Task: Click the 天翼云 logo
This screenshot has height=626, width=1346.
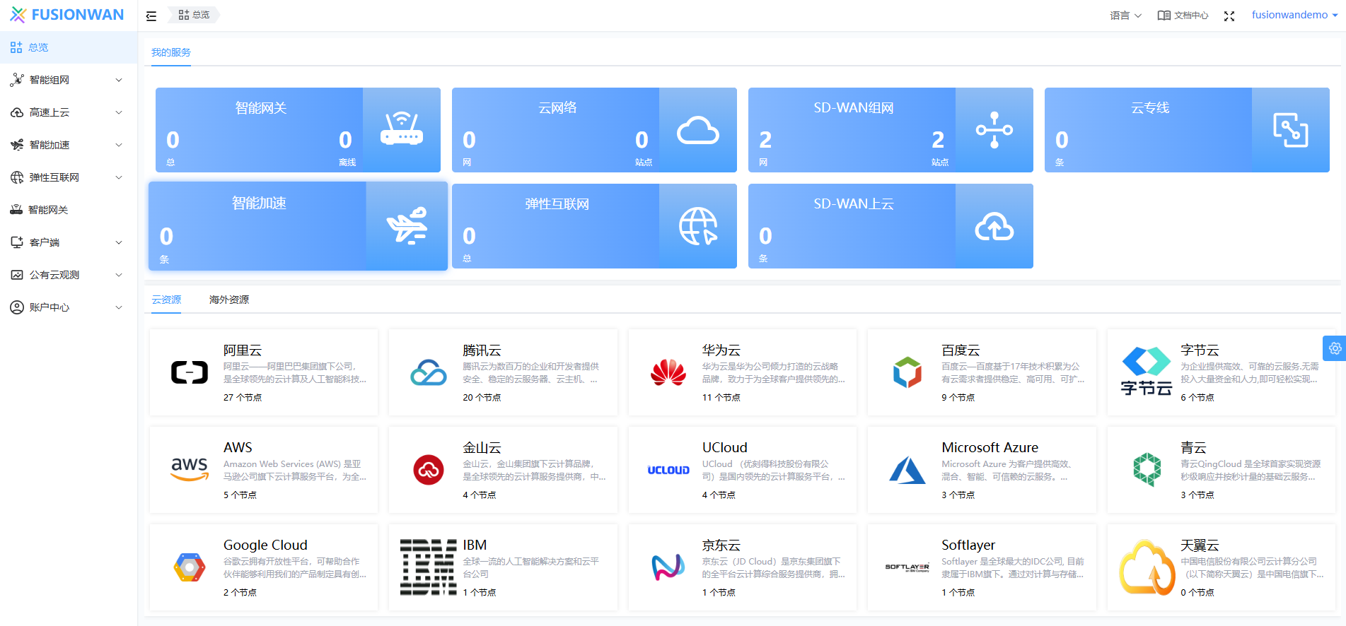Action: tap(1147, 567)
